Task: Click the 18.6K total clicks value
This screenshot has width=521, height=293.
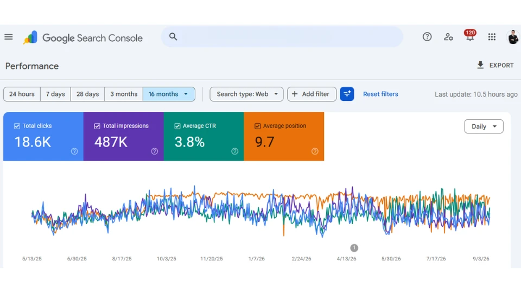Action: click(33, 142)
